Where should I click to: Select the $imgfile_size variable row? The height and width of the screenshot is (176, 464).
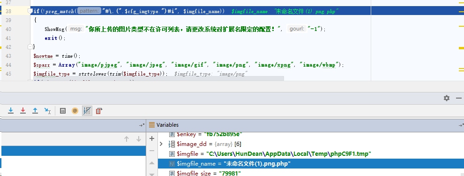point(311,173)
